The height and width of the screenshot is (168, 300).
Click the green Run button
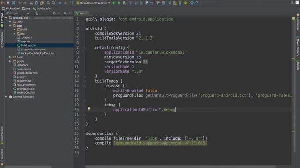coord(114,3)
